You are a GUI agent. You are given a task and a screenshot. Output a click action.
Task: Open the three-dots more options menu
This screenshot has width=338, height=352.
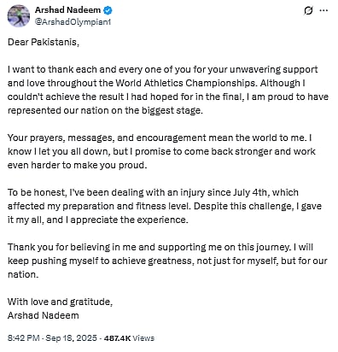click(323, 10)
